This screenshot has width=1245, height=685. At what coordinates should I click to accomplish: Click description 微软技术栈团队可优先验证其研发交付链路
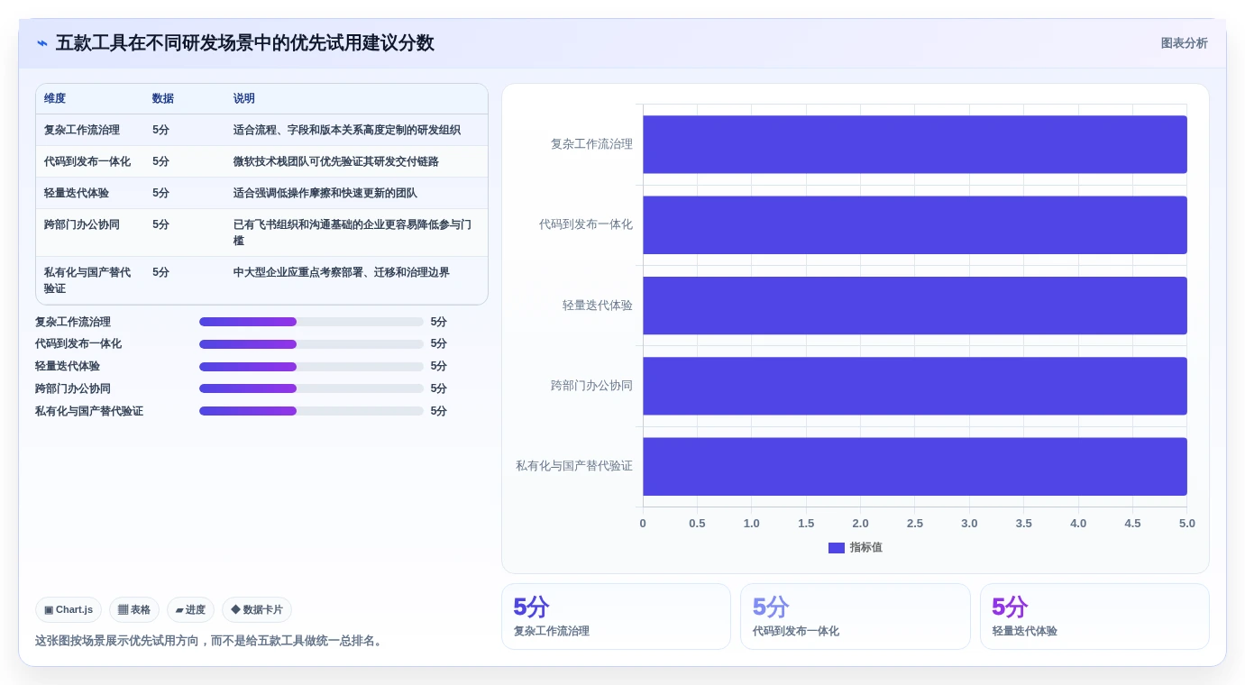[336, 161]
